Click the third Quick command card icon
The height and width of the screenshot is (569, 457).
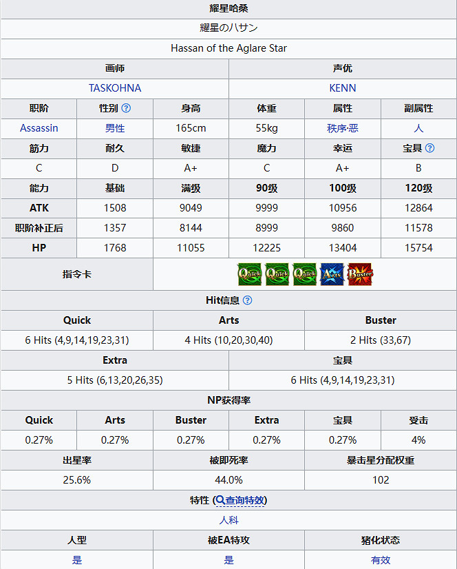pos(305,274)
